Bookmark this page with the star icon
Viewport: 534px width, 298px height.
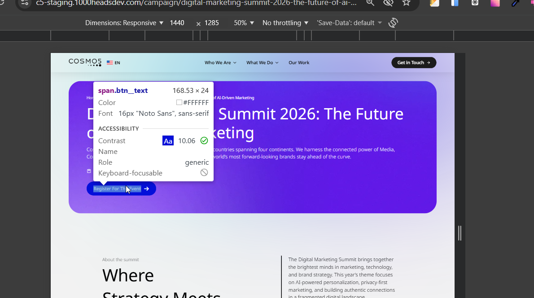tap(406, 3)
